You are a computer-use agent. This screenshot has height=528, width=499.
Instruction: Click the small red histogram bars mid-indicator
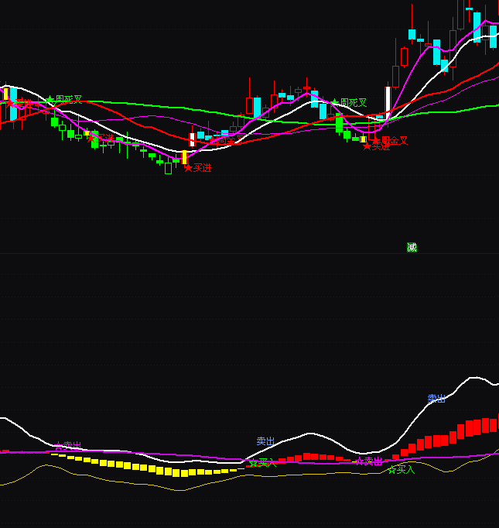[309, 458]
